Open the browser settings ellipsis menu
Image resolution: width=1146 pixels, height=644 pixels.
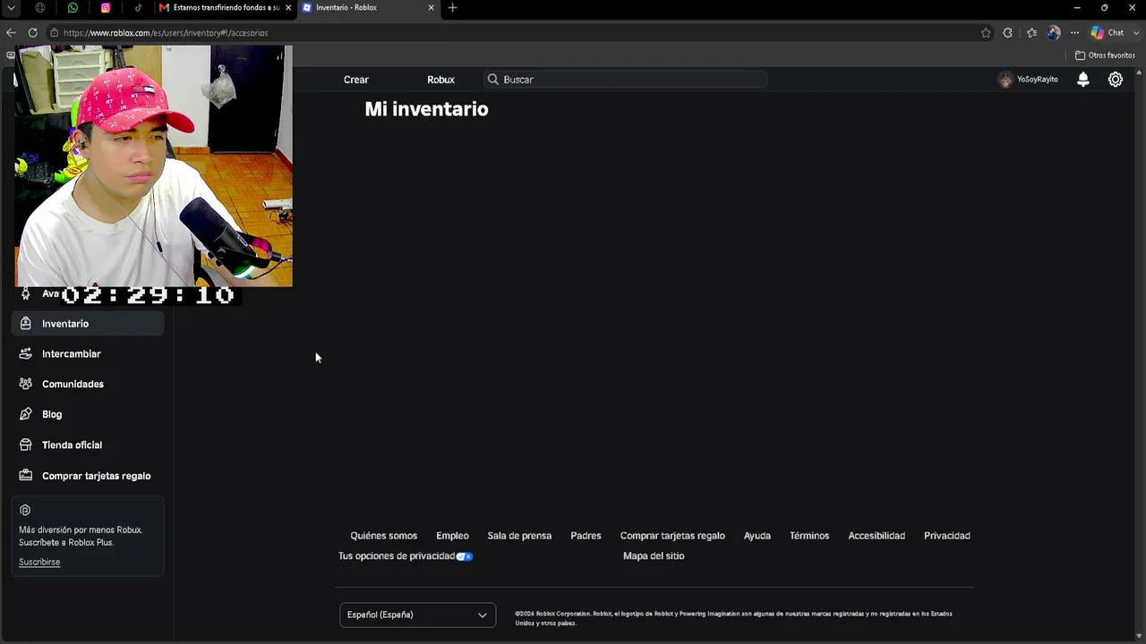pyautogui.click(x=1074, y=33)
